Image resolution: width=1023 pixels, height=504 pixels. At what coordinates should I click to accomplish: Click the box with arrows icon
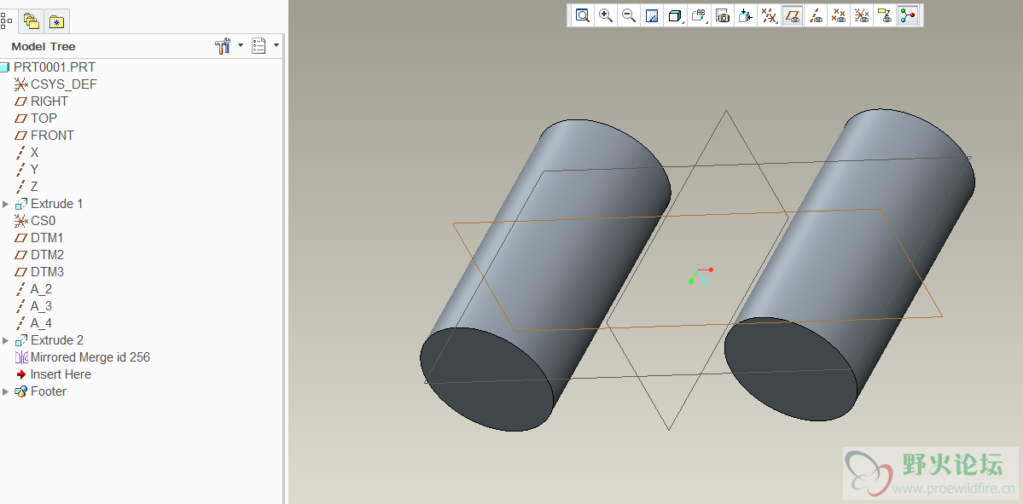coord(745,15)
